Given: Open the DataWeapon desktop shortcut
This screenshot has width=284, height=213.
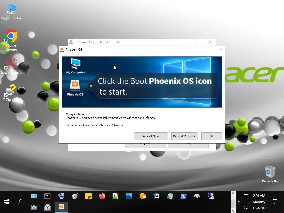Looking at the screenshot, I should pos(11,65).
